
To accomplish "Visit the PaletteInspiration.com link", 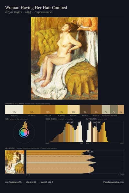I will [x=114, y=182].
